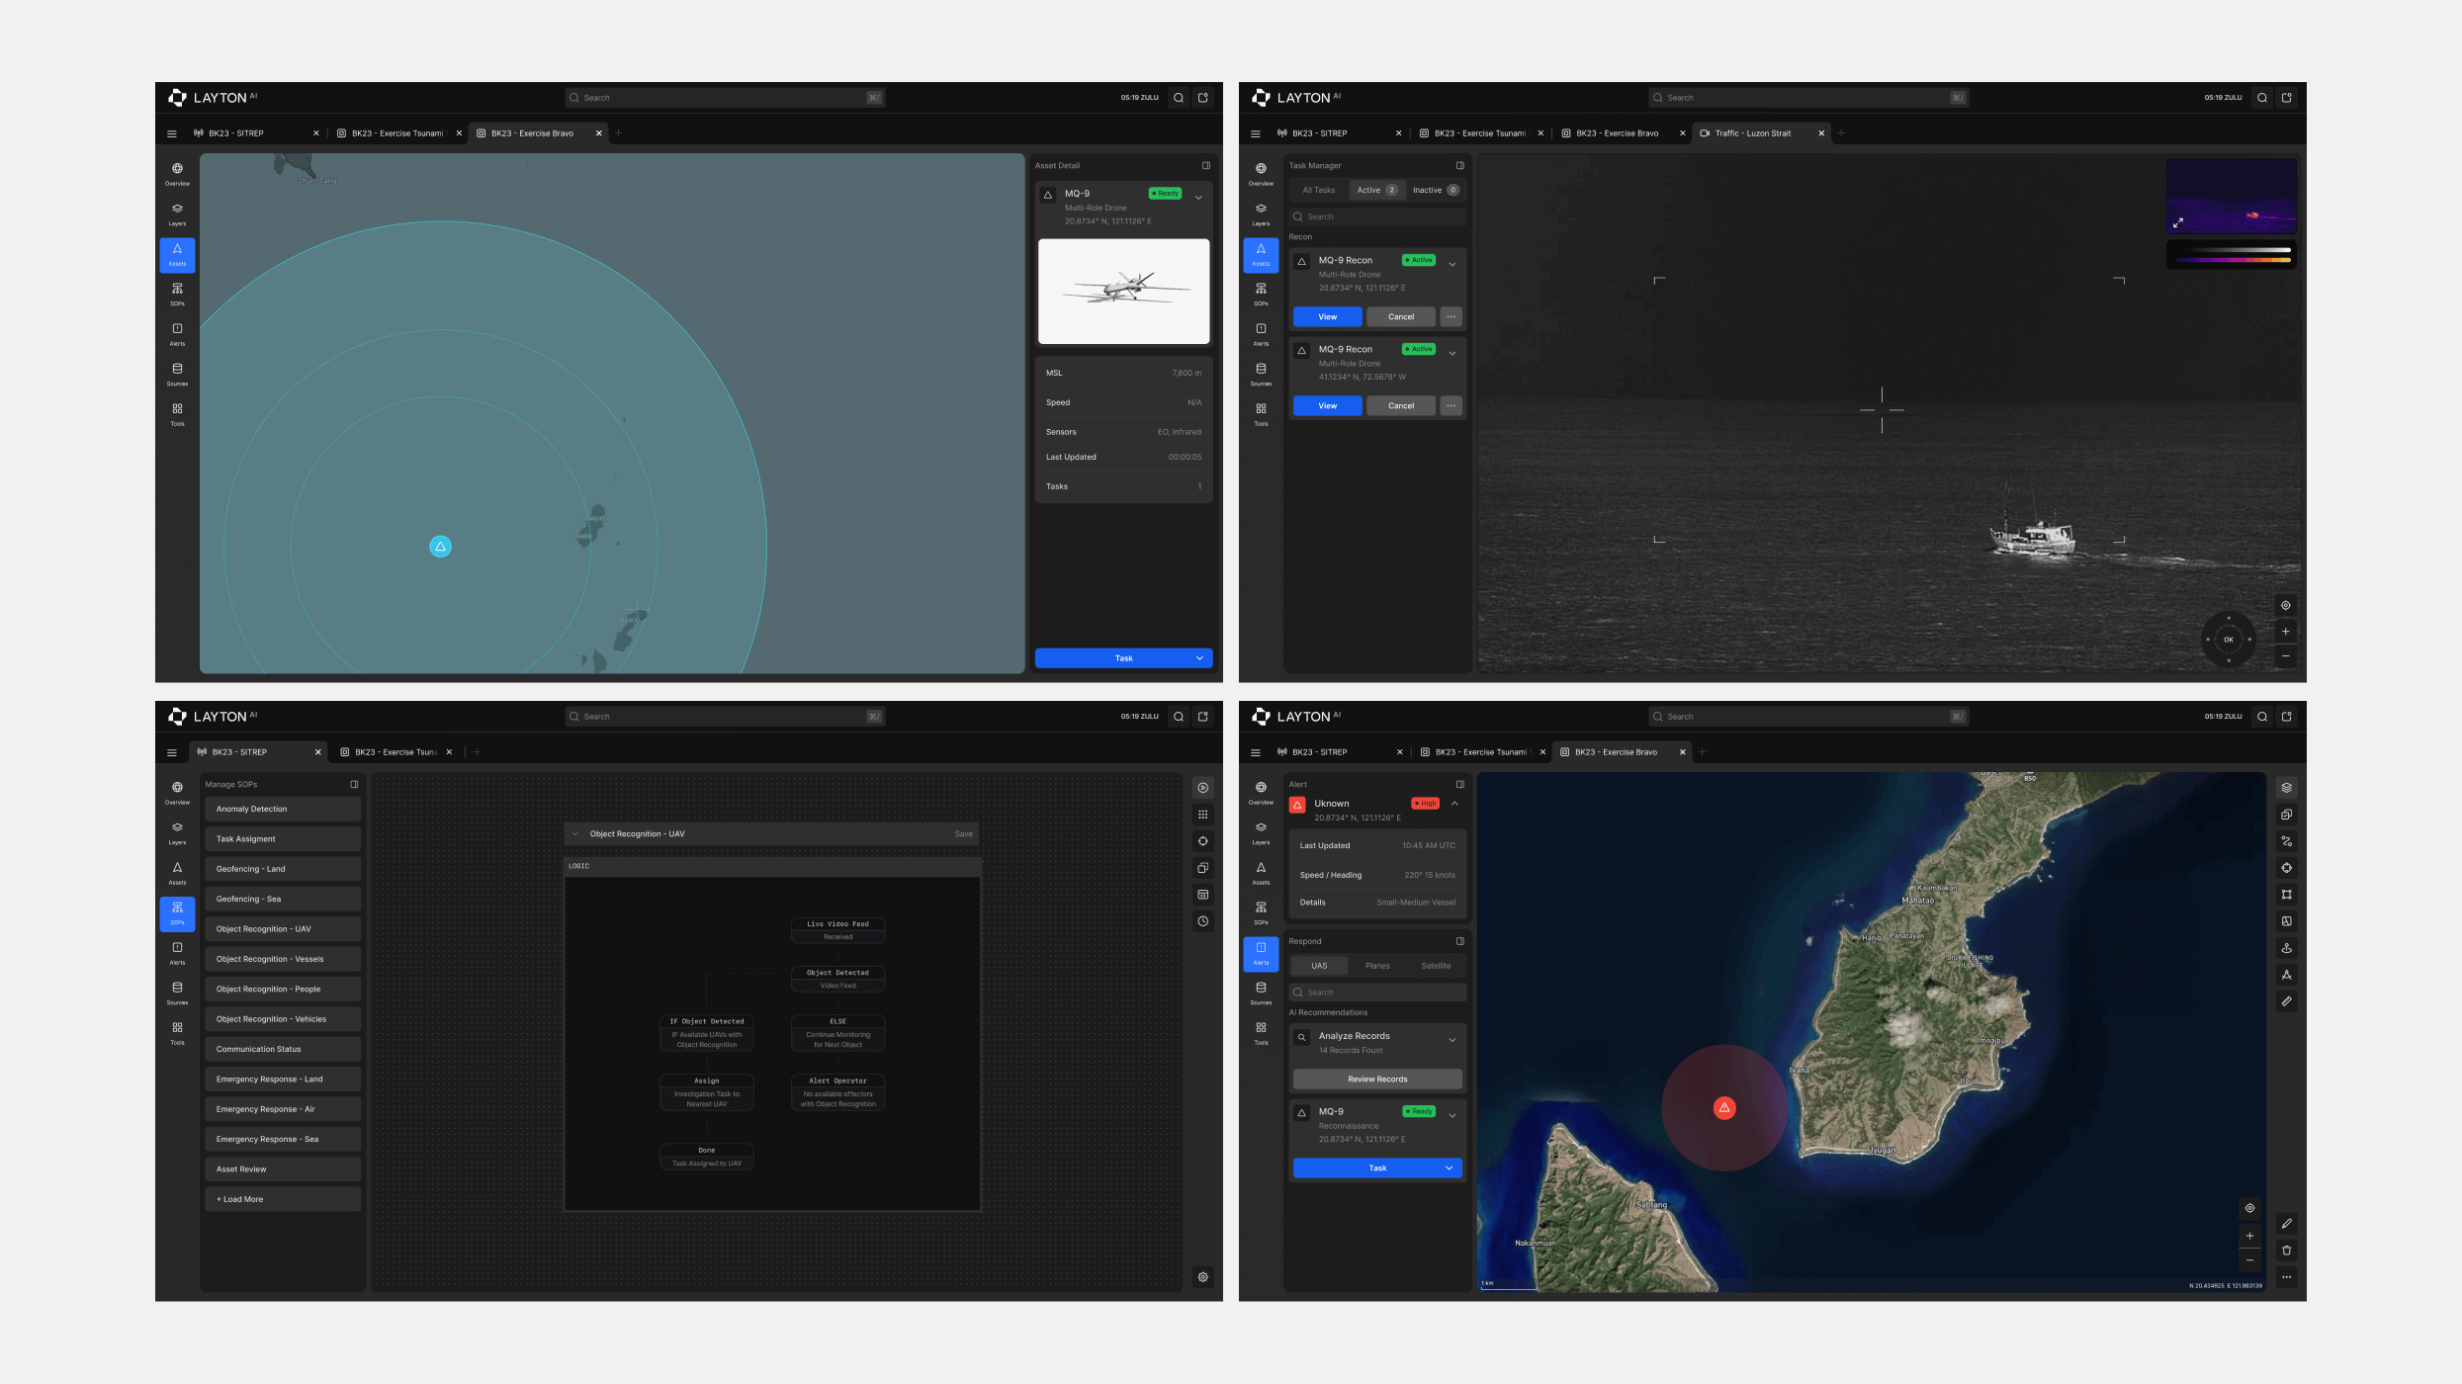Expand the thermal preview to full view

pos(2177,222)
